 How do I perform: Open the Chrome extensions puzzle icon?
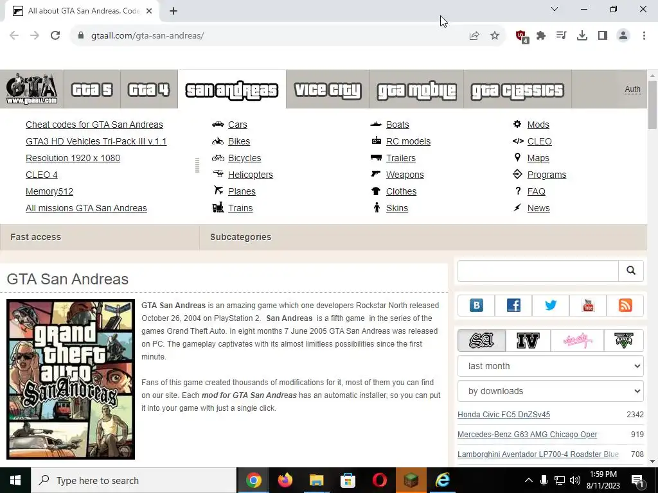pos(541,36)
